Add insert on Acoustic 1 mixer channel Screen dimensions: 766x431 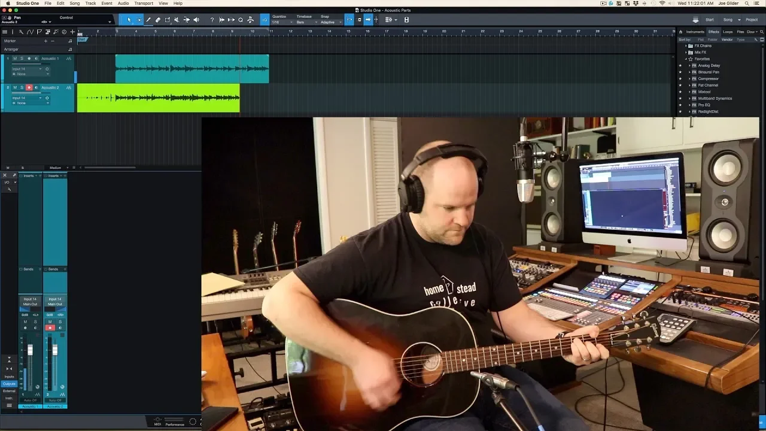tap(39, 175)
